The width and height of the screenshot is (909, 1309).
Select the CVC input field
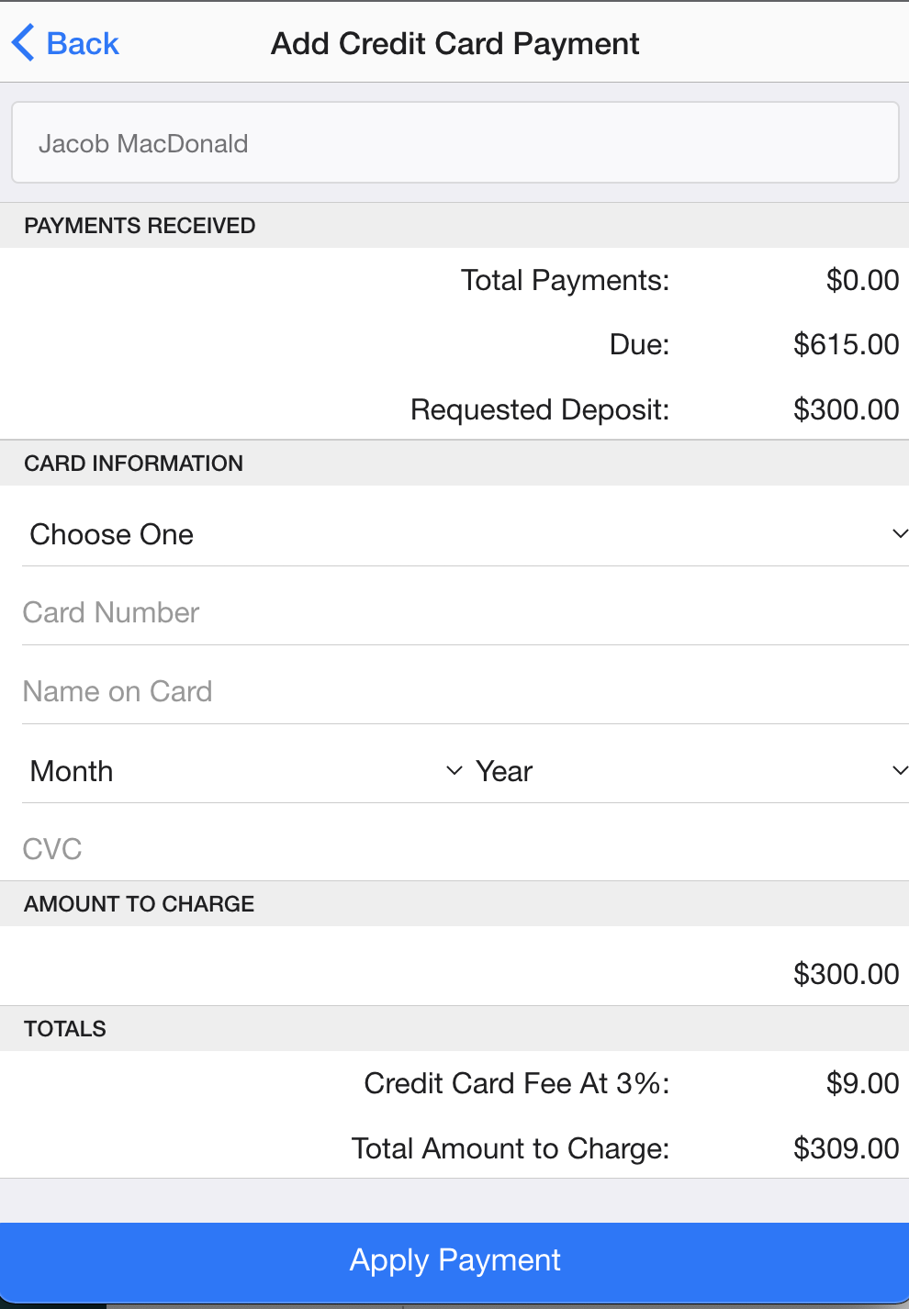(x=466, y=849)
